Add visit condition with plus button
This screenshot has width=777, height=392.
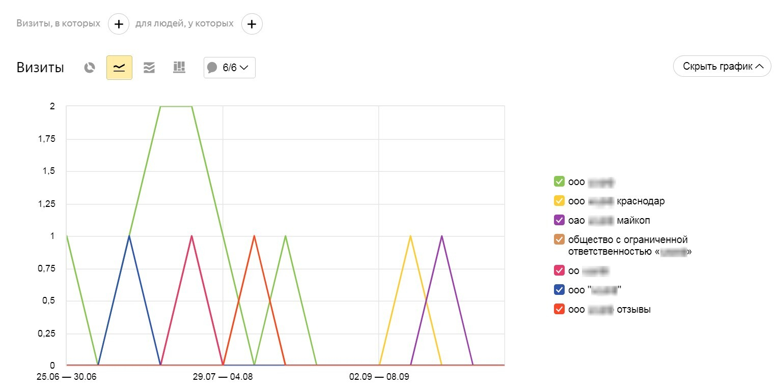(119, 24)
